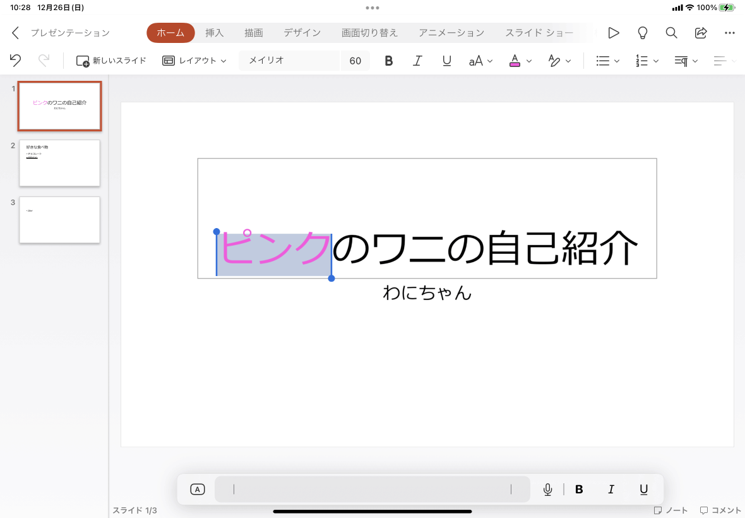This screenshot has height=518, width=745.
Task: Select slide 1 thumbnail
Action: coord(59,106)
